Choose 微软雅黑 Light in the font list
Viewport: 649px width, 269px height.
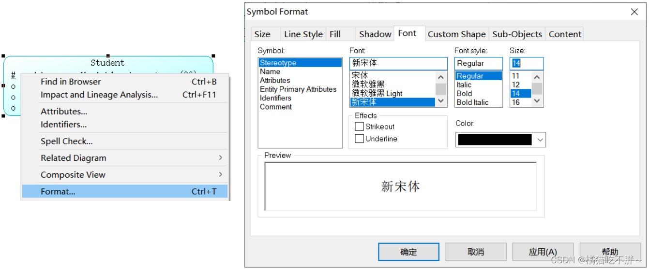(x=377, y=94)
